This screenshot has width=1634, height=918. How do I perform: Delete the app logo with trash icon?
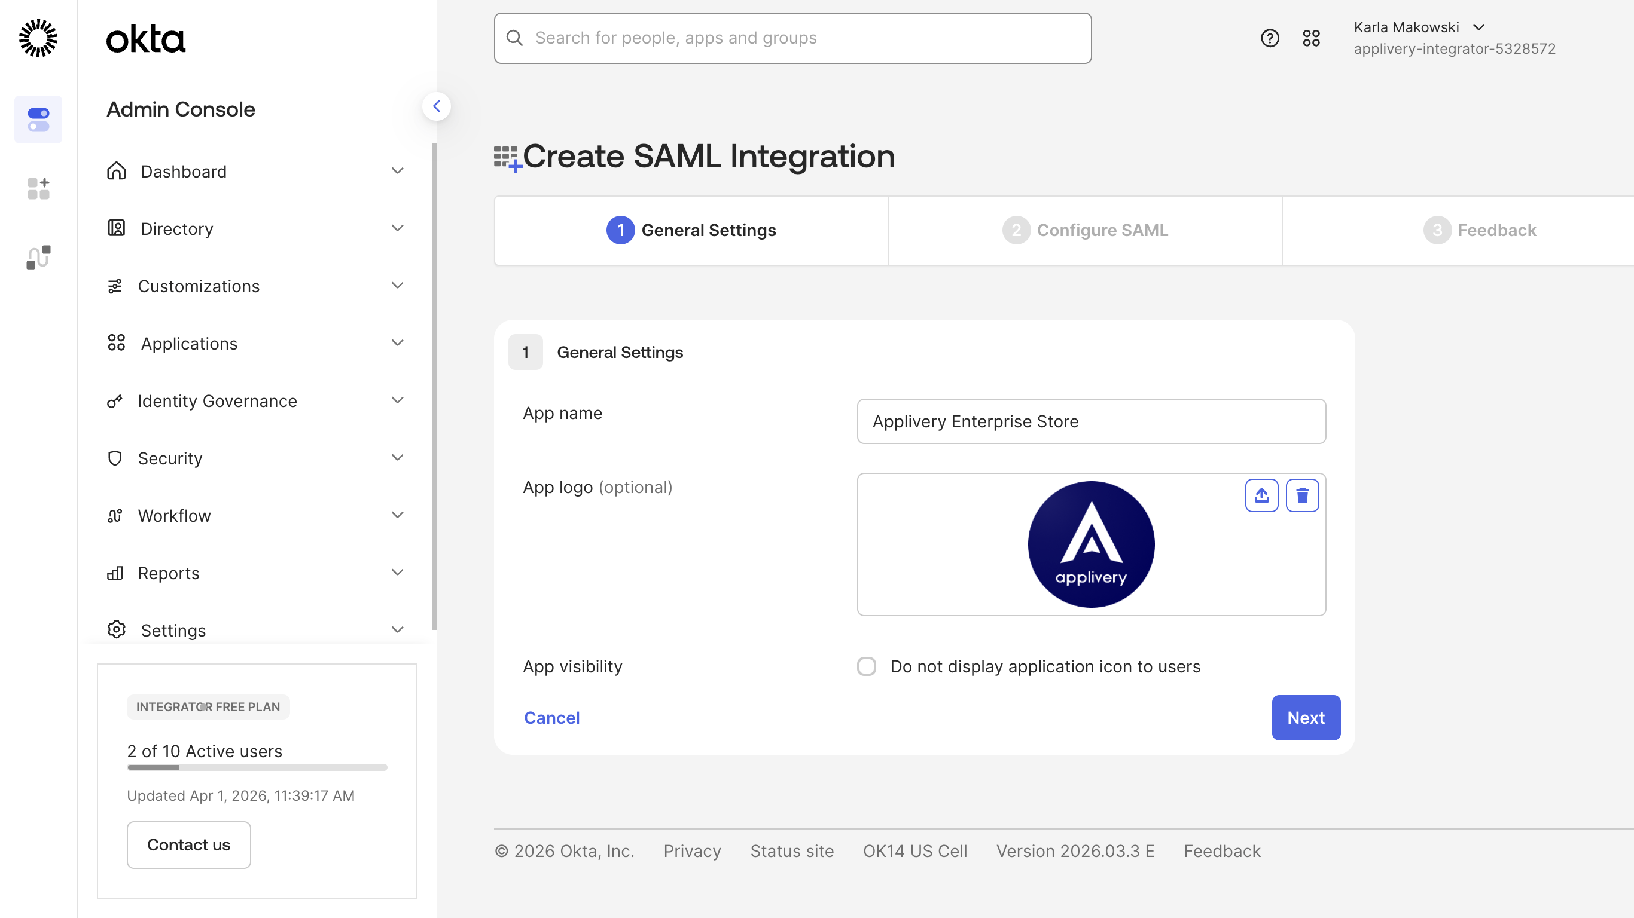coord(1301,495)
